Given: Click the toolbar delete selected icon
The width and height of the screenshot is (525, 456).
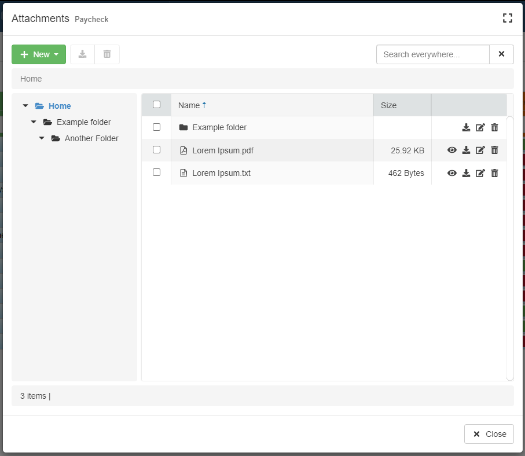Looking at the screenshot, I should point(107,54).
